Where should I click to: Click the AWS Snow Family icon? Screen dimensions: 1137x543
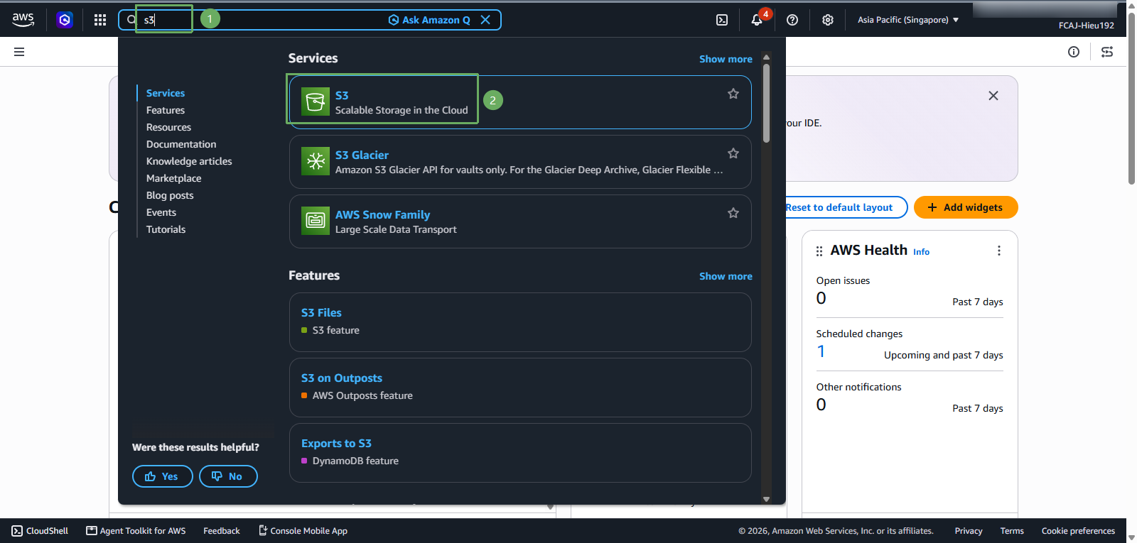click(316, 221)
